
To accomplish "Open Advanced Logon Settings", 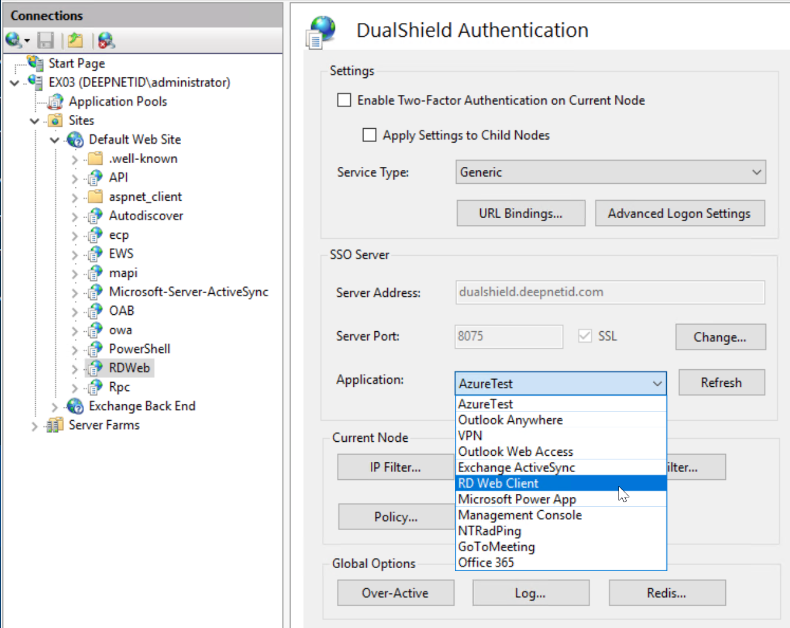I will click(x=679, y=213).
